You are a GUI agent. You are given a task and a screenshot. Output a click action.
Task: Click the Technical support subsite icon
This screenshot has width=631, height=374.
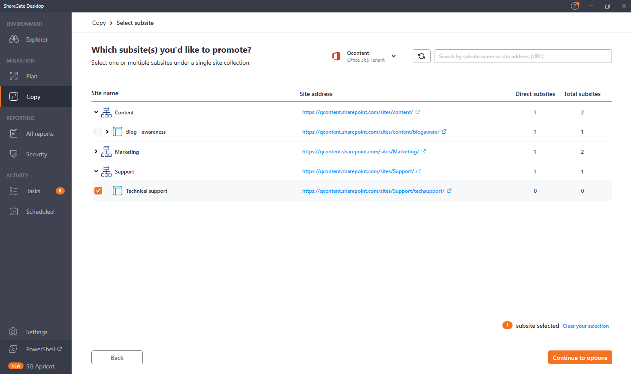point(118,191)
